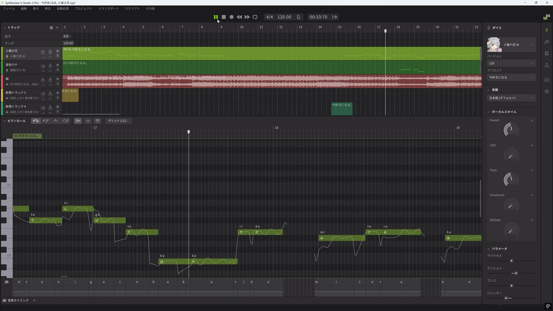
Task: Select the pitch draw pencil tool in the piano roll
Action: tap(65, 121)
